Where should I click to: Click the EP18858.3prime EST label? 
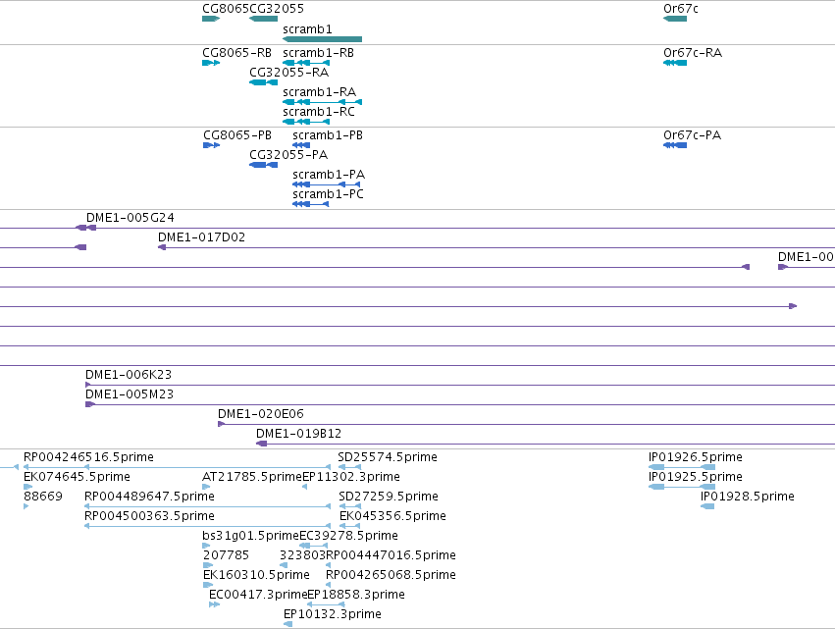356,596
